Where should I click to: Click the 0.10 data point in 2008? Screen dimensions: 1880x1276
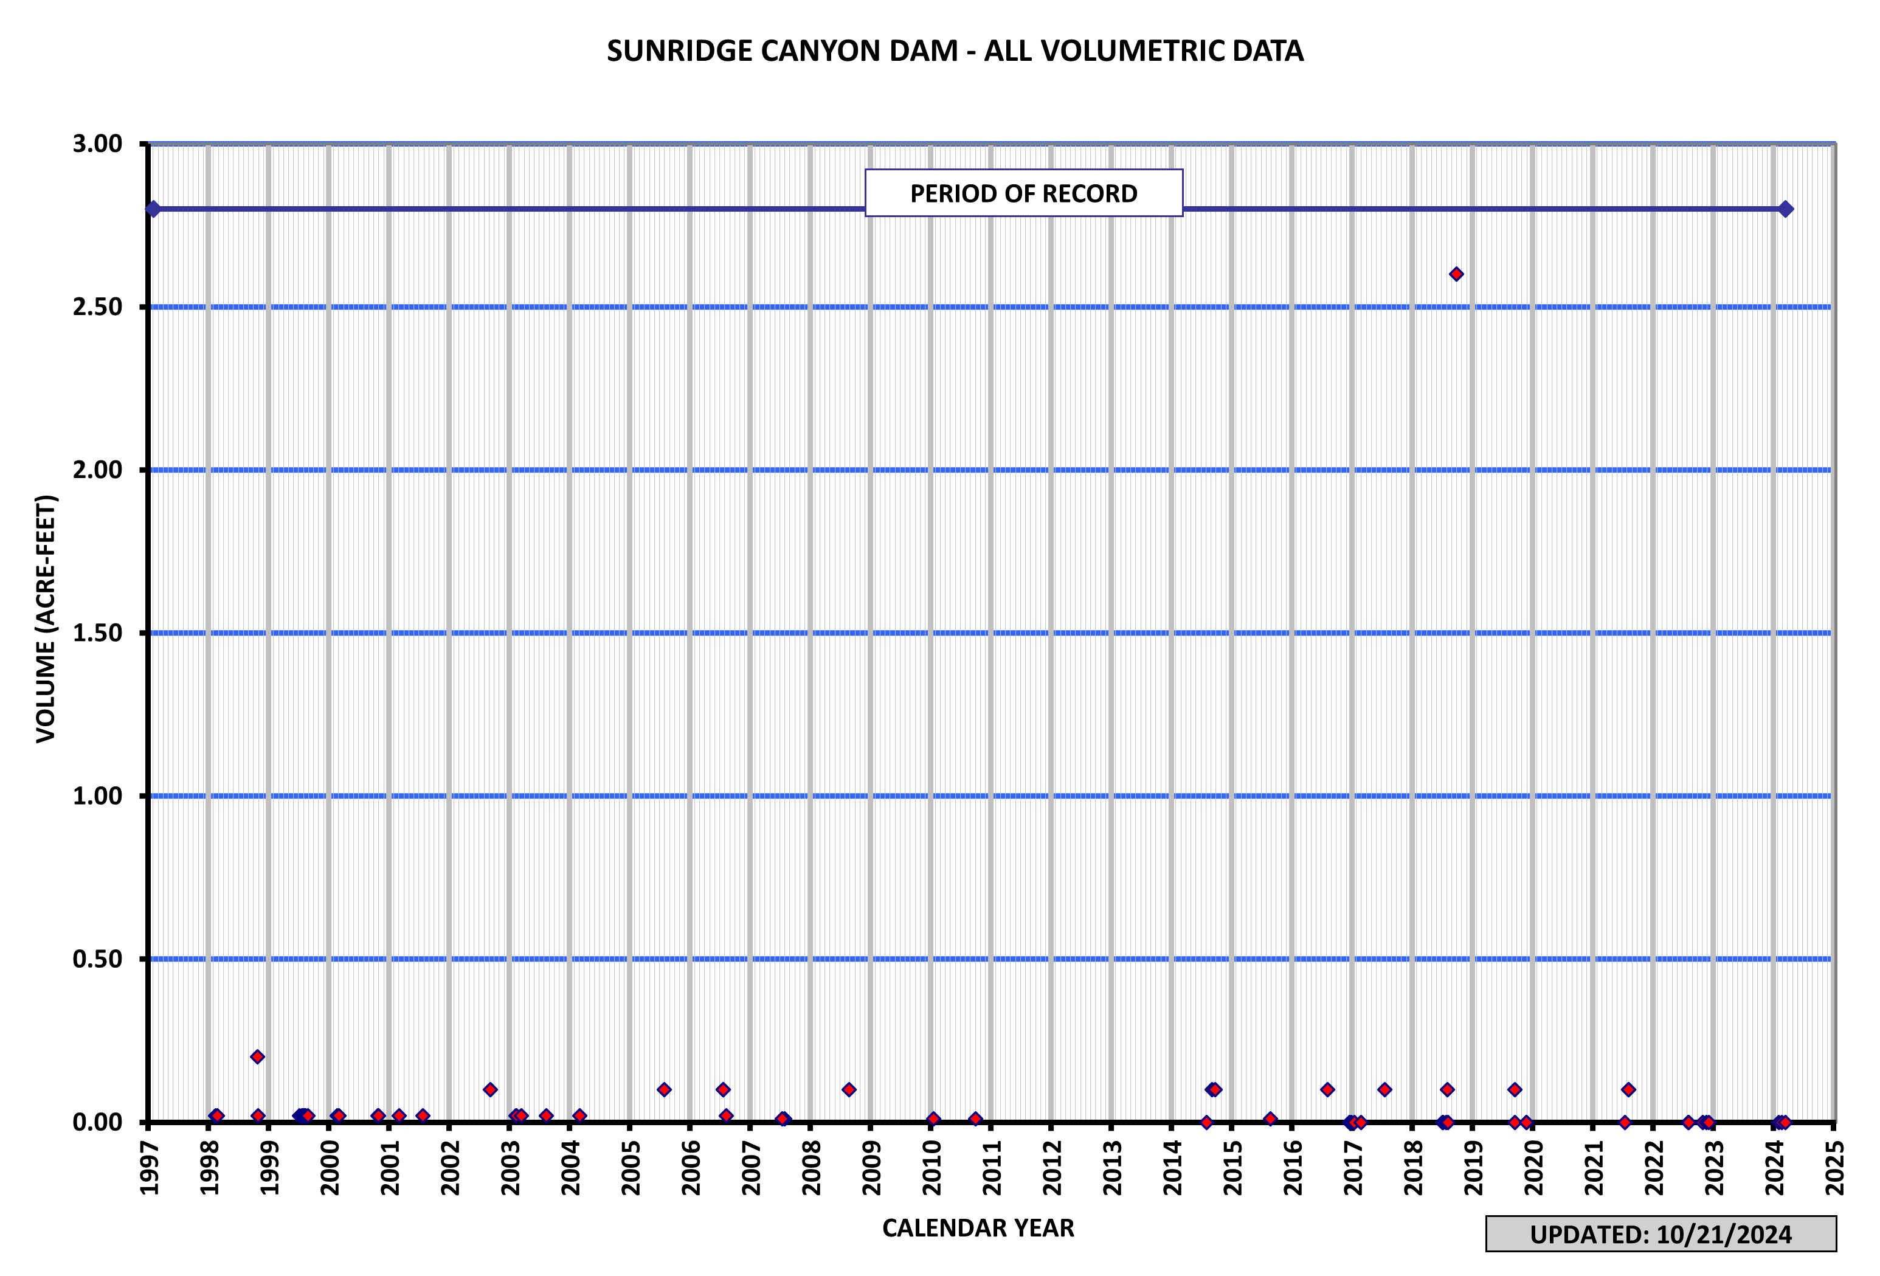[849, 1090]
